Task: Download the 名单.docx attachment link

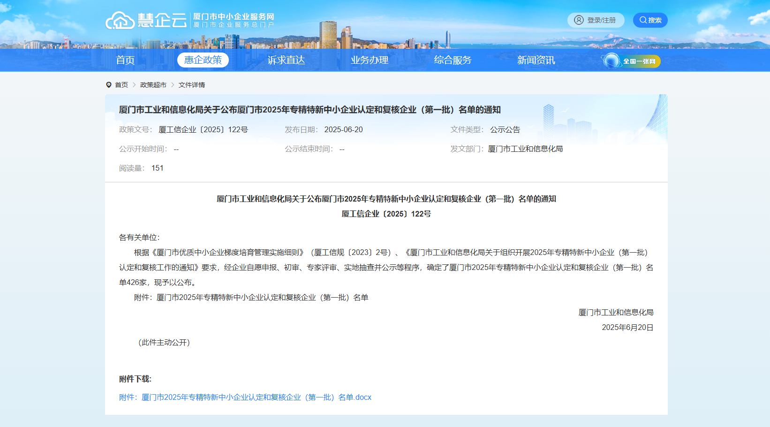Action: [245, 397]
